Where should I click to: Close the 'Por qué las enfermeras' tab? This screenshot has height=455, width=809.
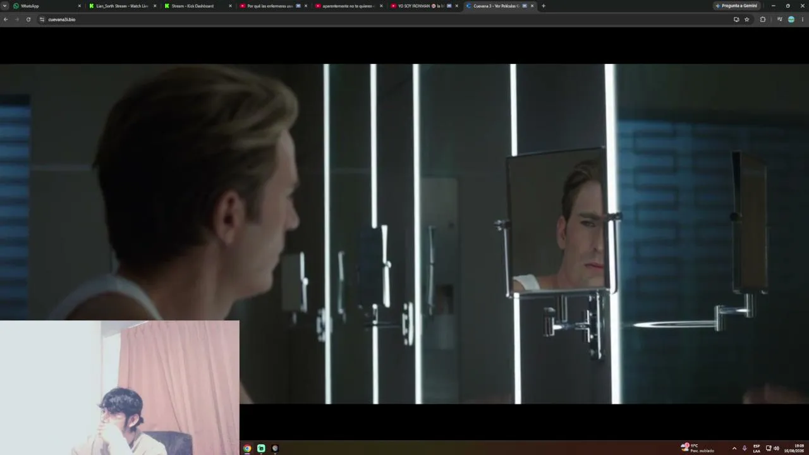(x=306, y=6)
